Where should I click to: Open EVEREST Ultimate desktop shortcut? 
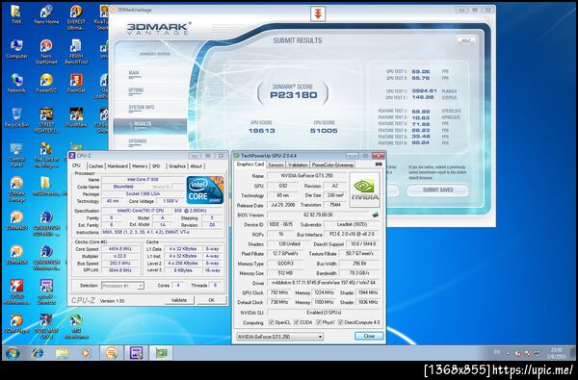pos(76,16)
